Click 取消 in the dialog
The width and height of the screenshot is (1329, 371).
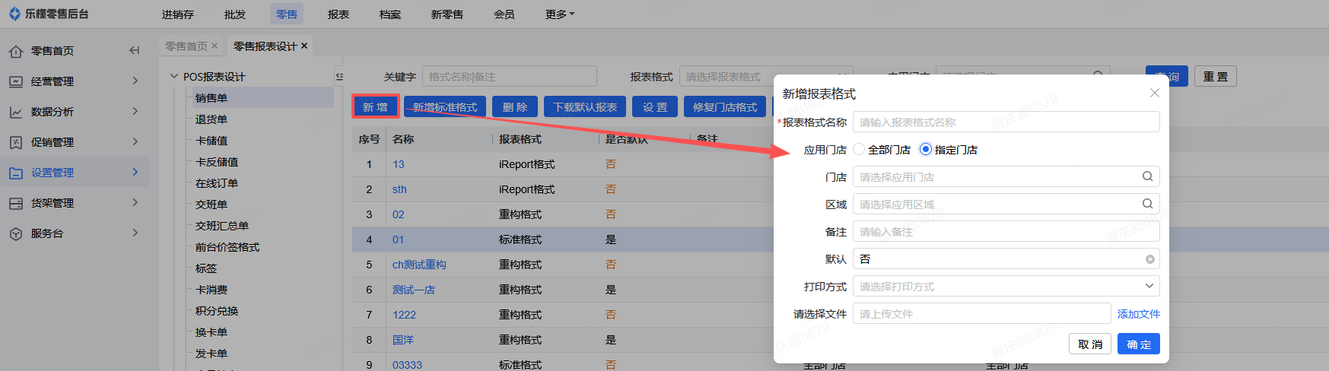coord(1090,344)
